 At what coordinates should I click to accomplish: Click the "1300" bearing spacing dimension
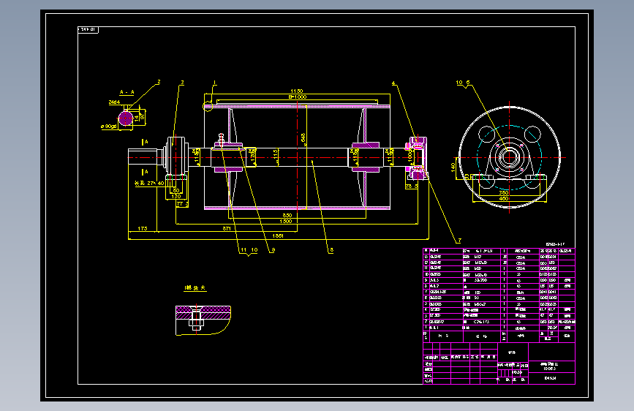(285, 222)
